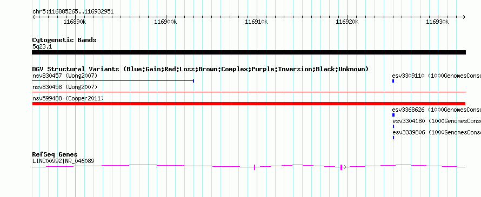Screen dimensions: 481x197
Task: Click the 116920k ruler tick label
Action: (348, 22)
